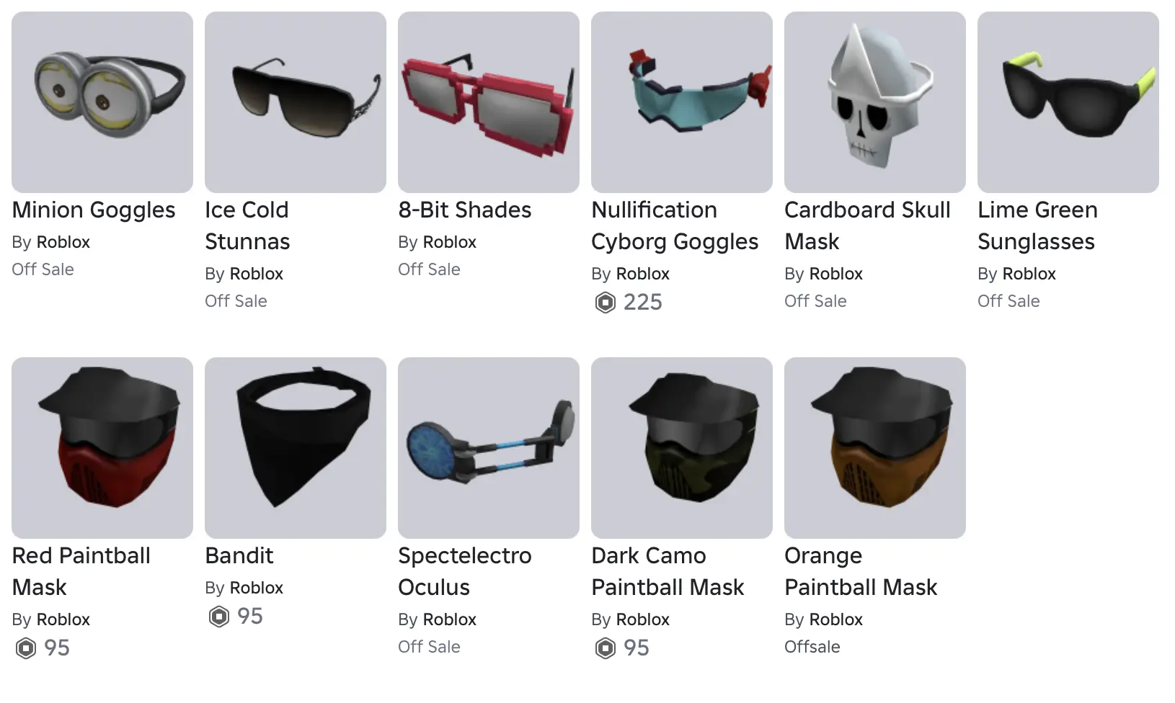Open the 8-Bit Shades red glasses thumbnail
The image size is (1175, 703).
pyautogui.click(x=489, y=102)
